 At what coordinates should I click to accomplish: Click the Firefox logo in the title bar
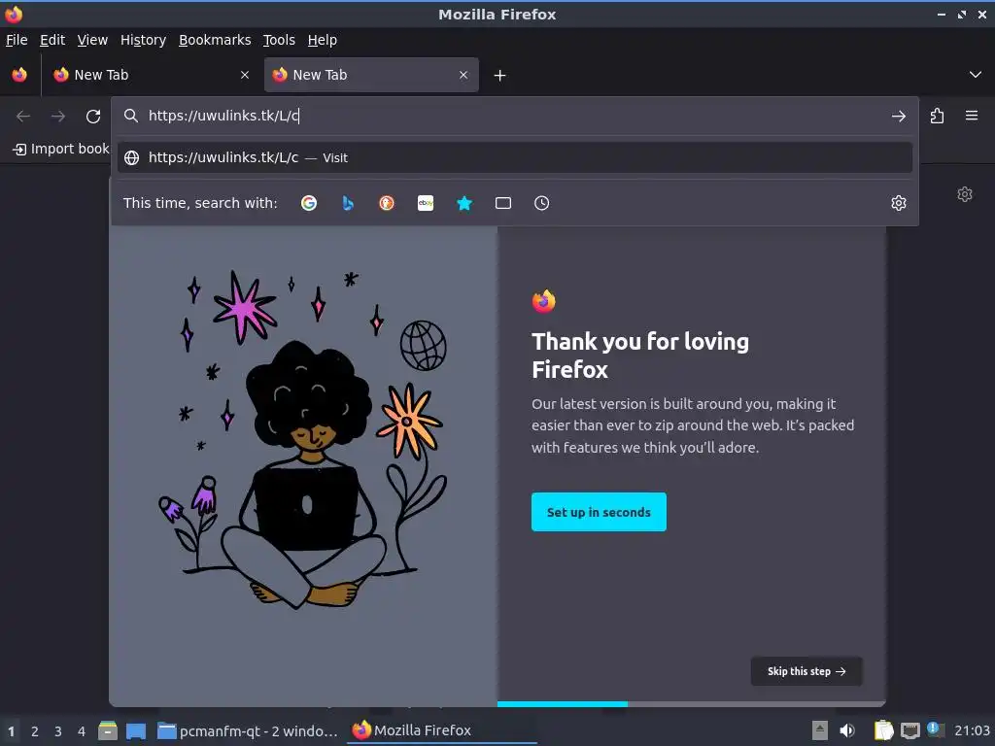[14, 14]
